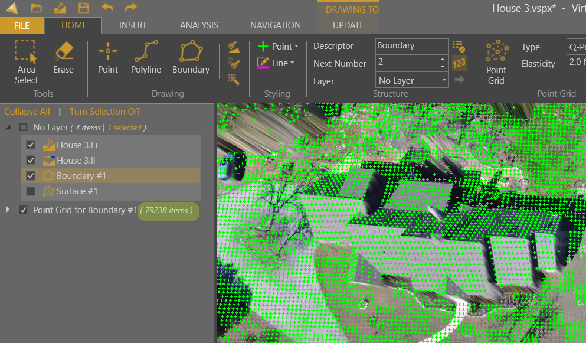Select the Boundary #1 tree row

point(111,176)
